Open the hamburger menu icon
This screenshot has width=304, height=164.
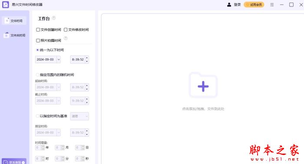tap(272, 5)
